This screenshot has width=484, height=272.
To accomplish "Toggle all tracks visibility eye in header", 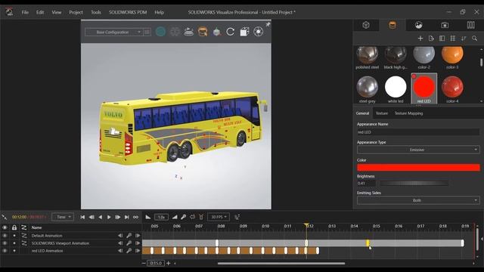I will pyautogui.click(x=5, y=227).
